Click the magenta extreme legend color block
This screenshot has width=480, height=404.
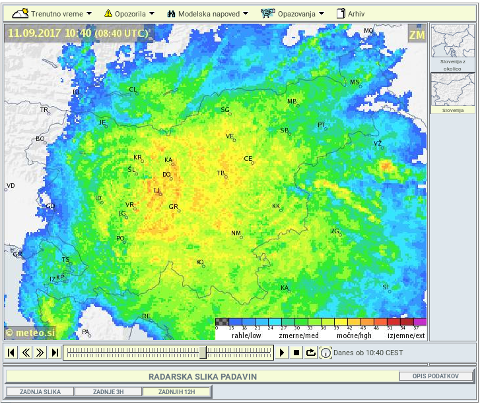420,322
